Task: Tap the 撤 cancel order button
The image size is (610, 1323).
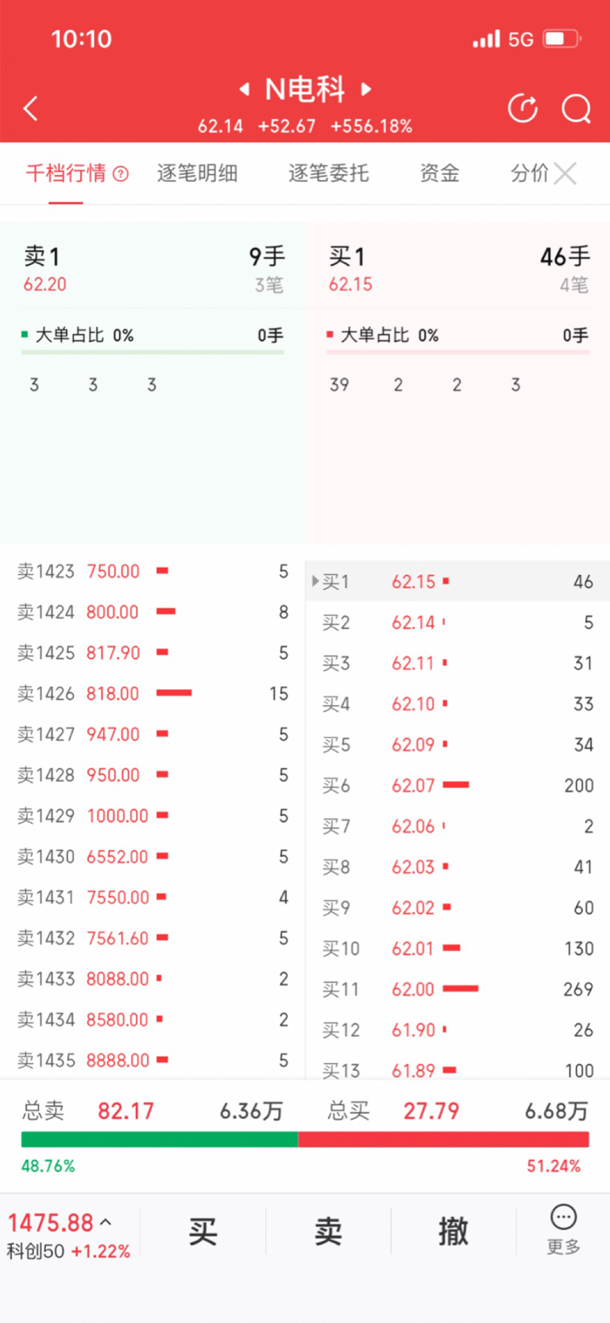Action: click(x=454, y=1232)
